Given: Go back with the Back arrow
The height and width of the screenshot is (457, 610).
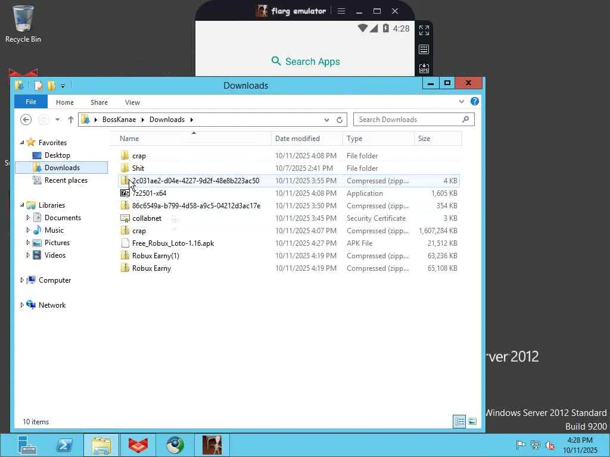Looking at the screenshot, I should click(x=26, y=120).
